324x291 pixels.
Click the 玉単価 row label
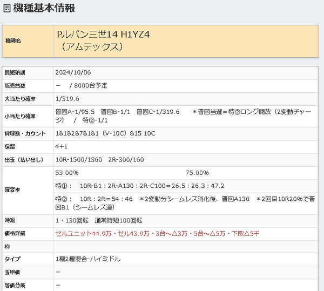(12, 273)
